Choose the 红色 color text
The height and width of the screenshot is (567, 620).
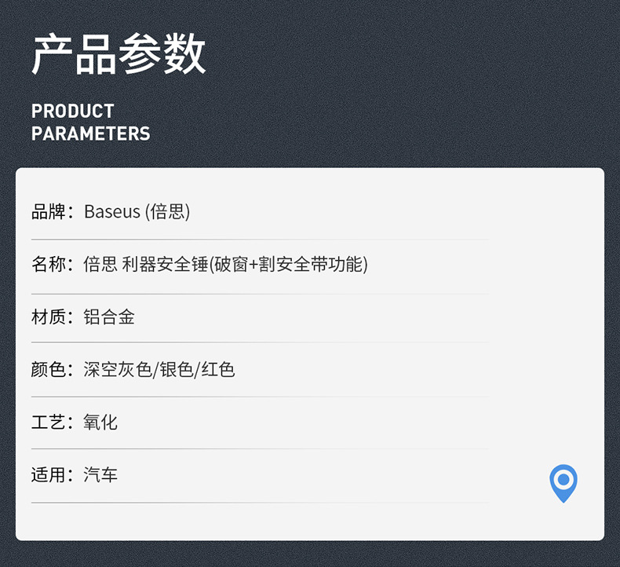coord(218,370)
